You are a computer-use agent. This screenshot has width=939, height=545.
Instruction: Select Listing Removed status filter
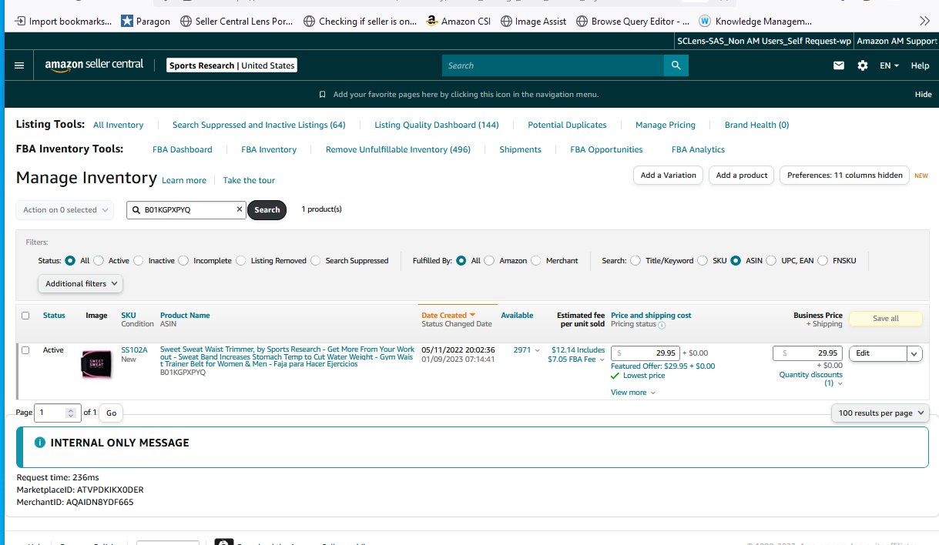(241, 260)
